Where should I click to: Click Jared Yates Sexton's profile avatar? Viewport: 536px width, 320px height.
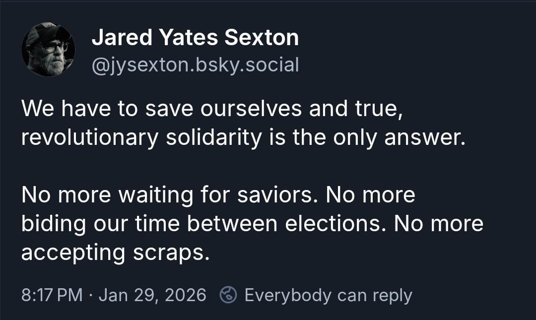[48, 49]
